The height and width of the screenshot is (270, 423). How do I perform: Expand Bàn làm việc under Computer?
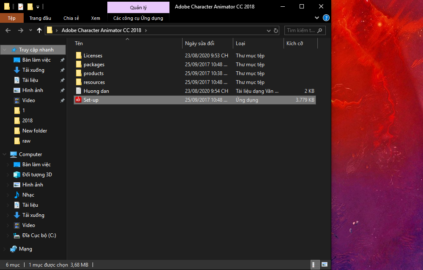point(8,165)
